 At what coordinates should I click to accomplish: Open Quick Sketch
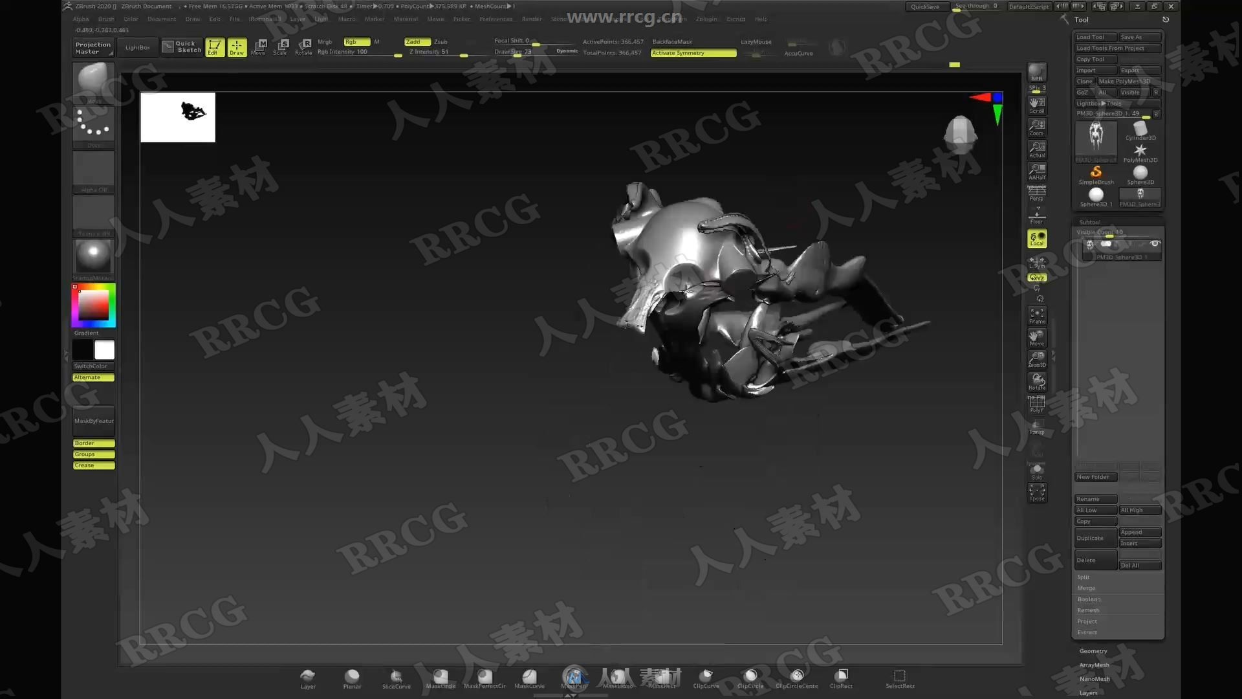click(x=182, y=47)
